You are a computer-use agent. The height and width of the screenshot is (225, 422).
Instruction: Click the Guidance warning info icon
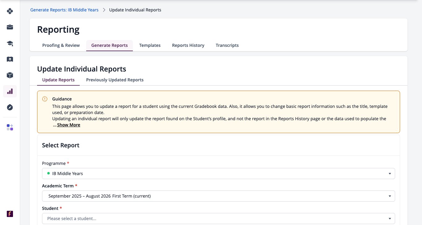click(45, 99)
